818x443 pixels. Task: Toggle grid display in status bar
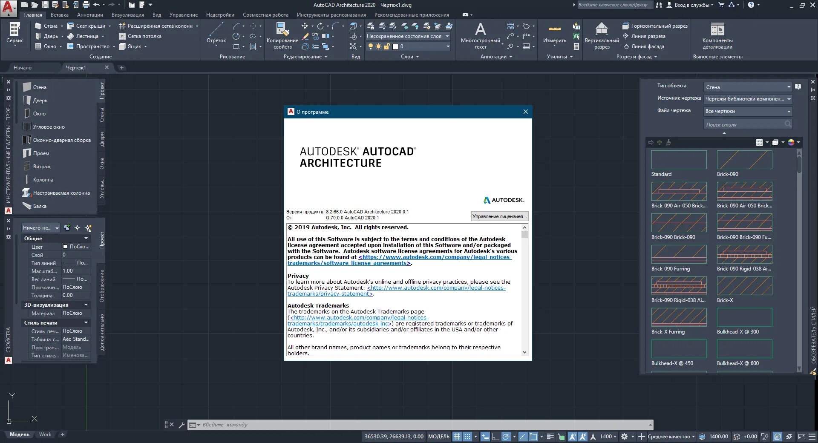pos(457,437)
